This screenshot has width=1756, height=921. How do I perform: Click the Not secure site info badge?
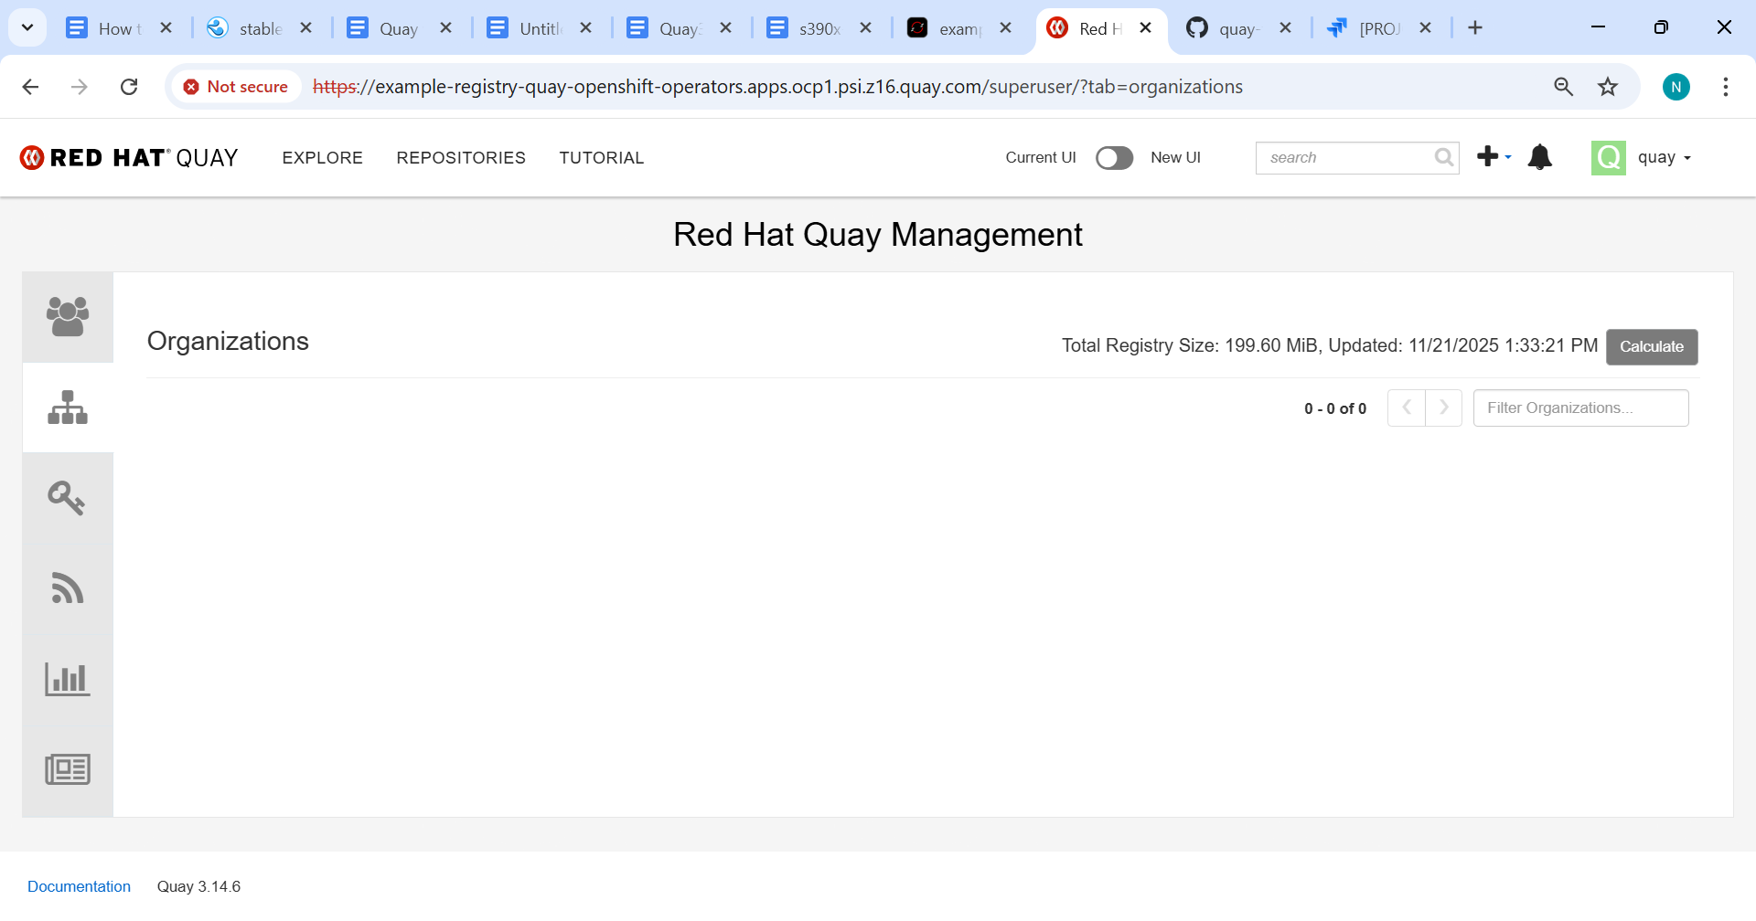236,87
